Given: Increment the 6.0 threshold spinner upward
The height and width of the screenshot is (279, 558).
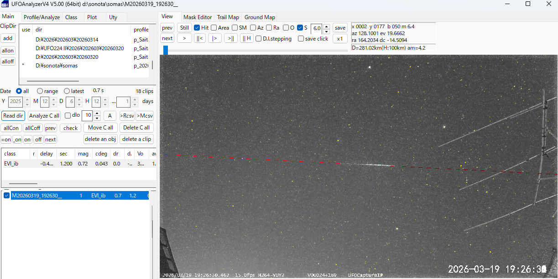Looking at the screenshot, I should (x=326, y=26).
